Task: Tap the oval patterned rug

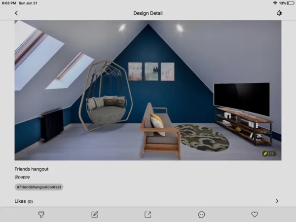Action: point(202,136)
